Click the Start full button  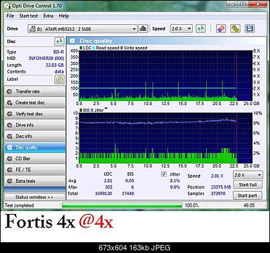click(248, 185)
